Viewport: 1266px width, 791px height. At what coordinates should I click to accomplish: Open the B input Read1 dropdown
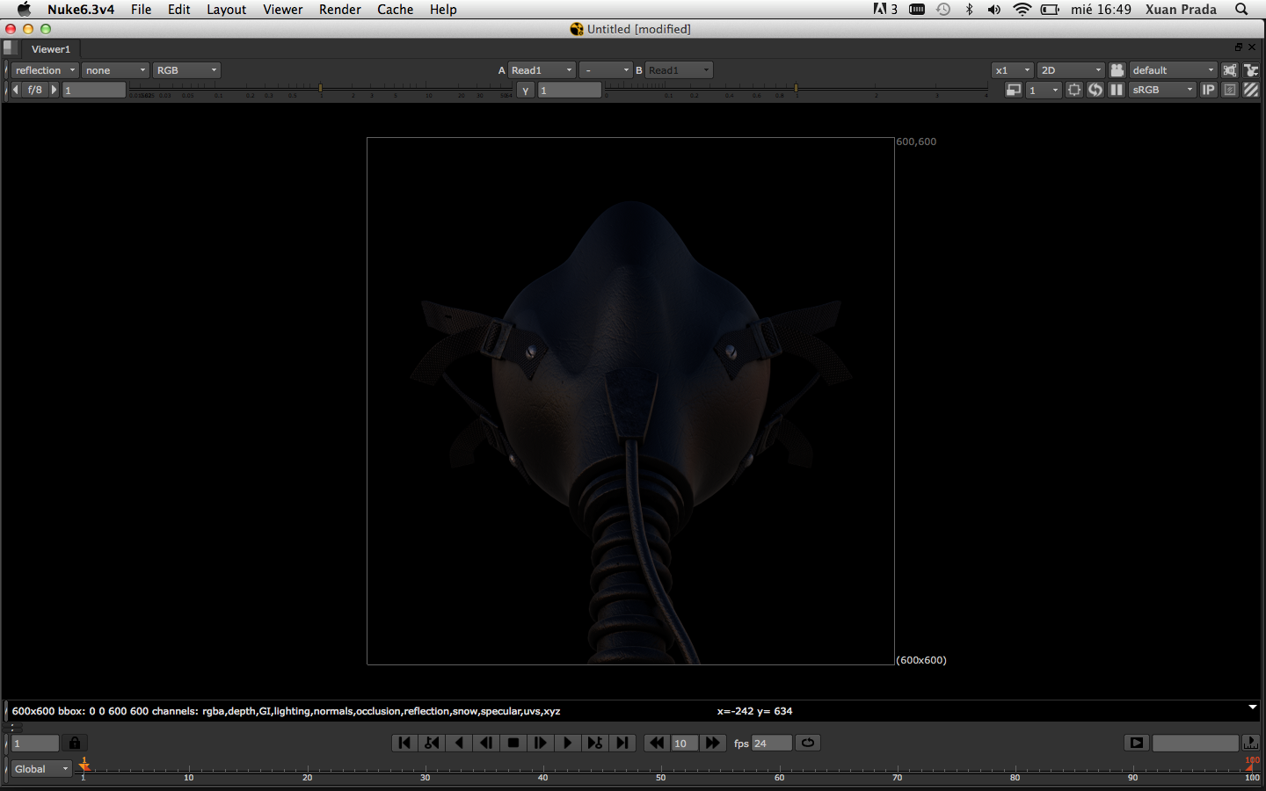pyautogui.click(x=679, y=70)
